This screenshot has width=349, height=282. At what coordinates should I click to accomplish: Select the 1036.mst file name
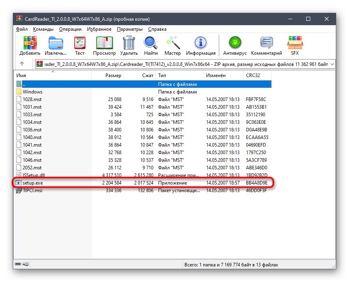[x=32, y=129]
